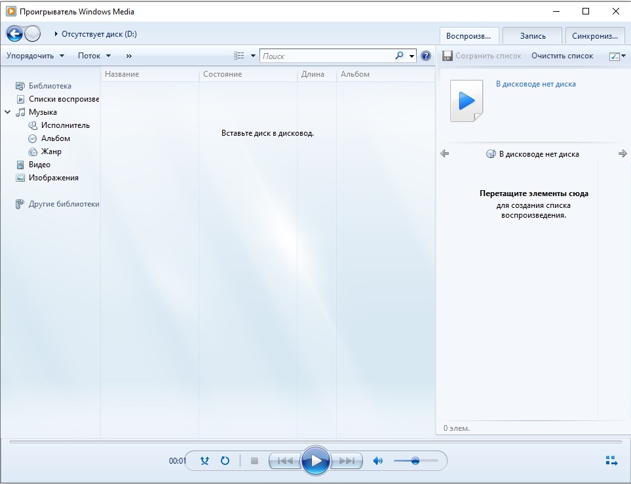Image resolution: width=631 pixels, height=484 pixels.
Task: Go back with the blue arrow button
Action: 14,34
